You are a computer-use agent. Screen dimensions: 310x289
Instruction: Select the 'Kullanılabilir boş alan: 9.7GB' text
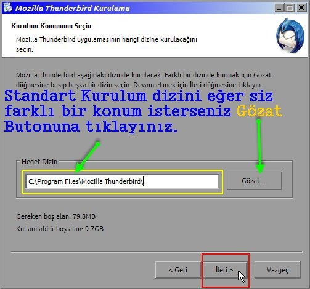point(60,229)
